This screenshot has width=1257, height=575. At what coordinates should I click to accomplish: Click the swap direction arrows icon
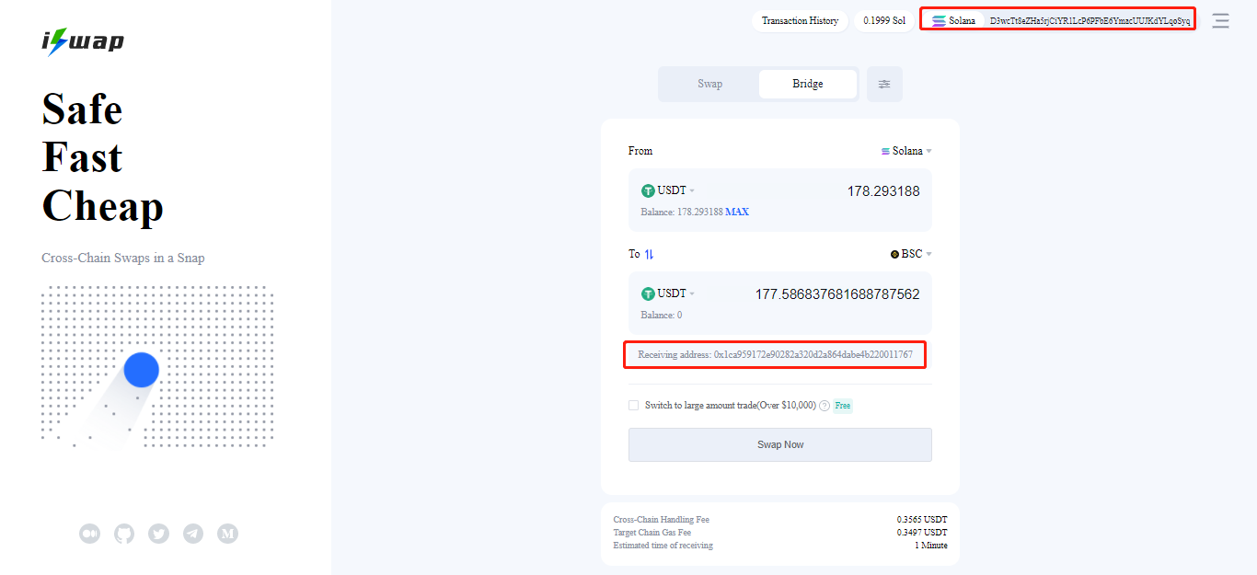click(x=649, y=254)
